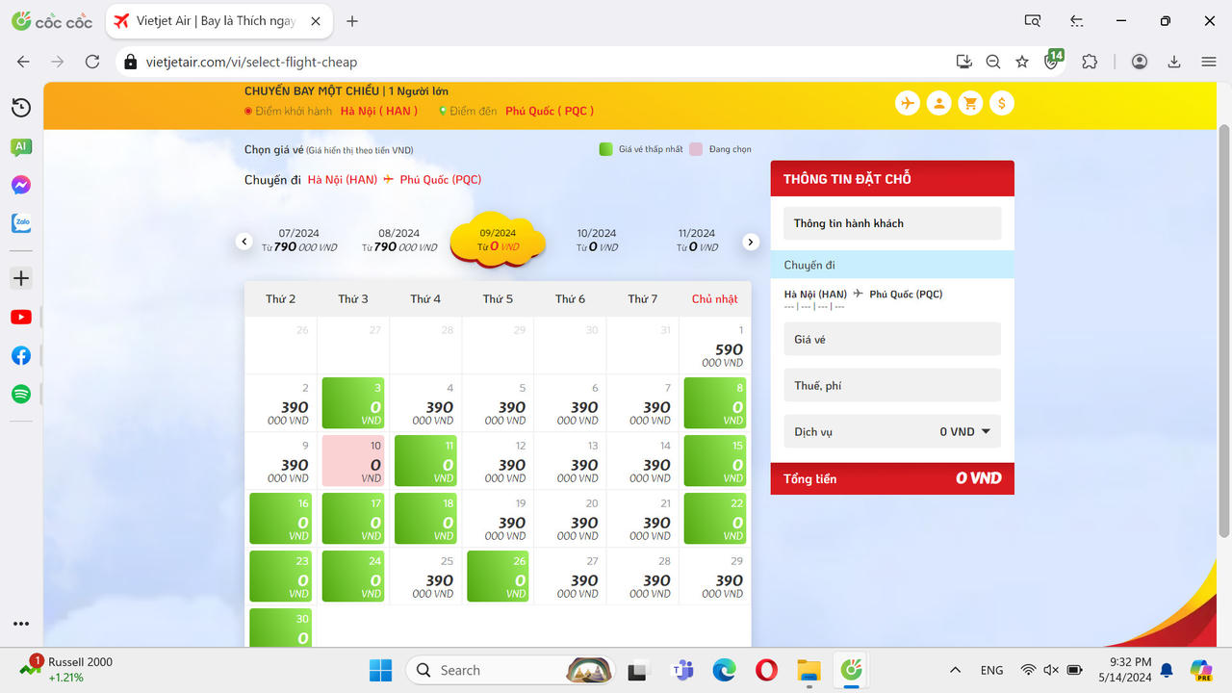Viewport: 1232px width, 693px height.
Task: Switch to the 10/2024 month tab
Action: pos(597,240)
